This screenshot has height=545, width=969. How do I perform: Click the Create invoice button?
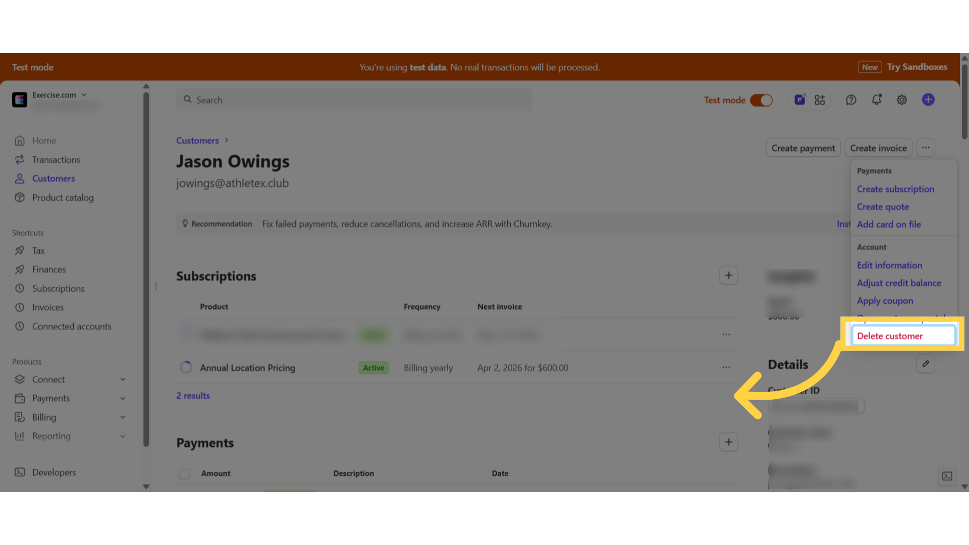click(x=878, y=148)
